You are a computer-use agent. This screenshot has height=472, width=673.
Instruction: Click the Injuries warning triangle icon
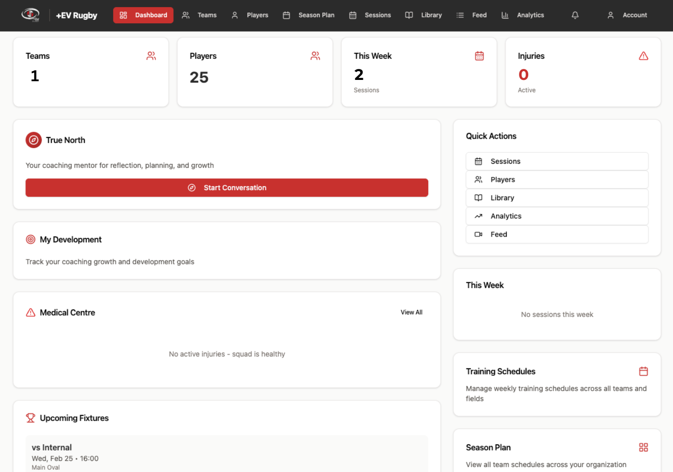643,56
